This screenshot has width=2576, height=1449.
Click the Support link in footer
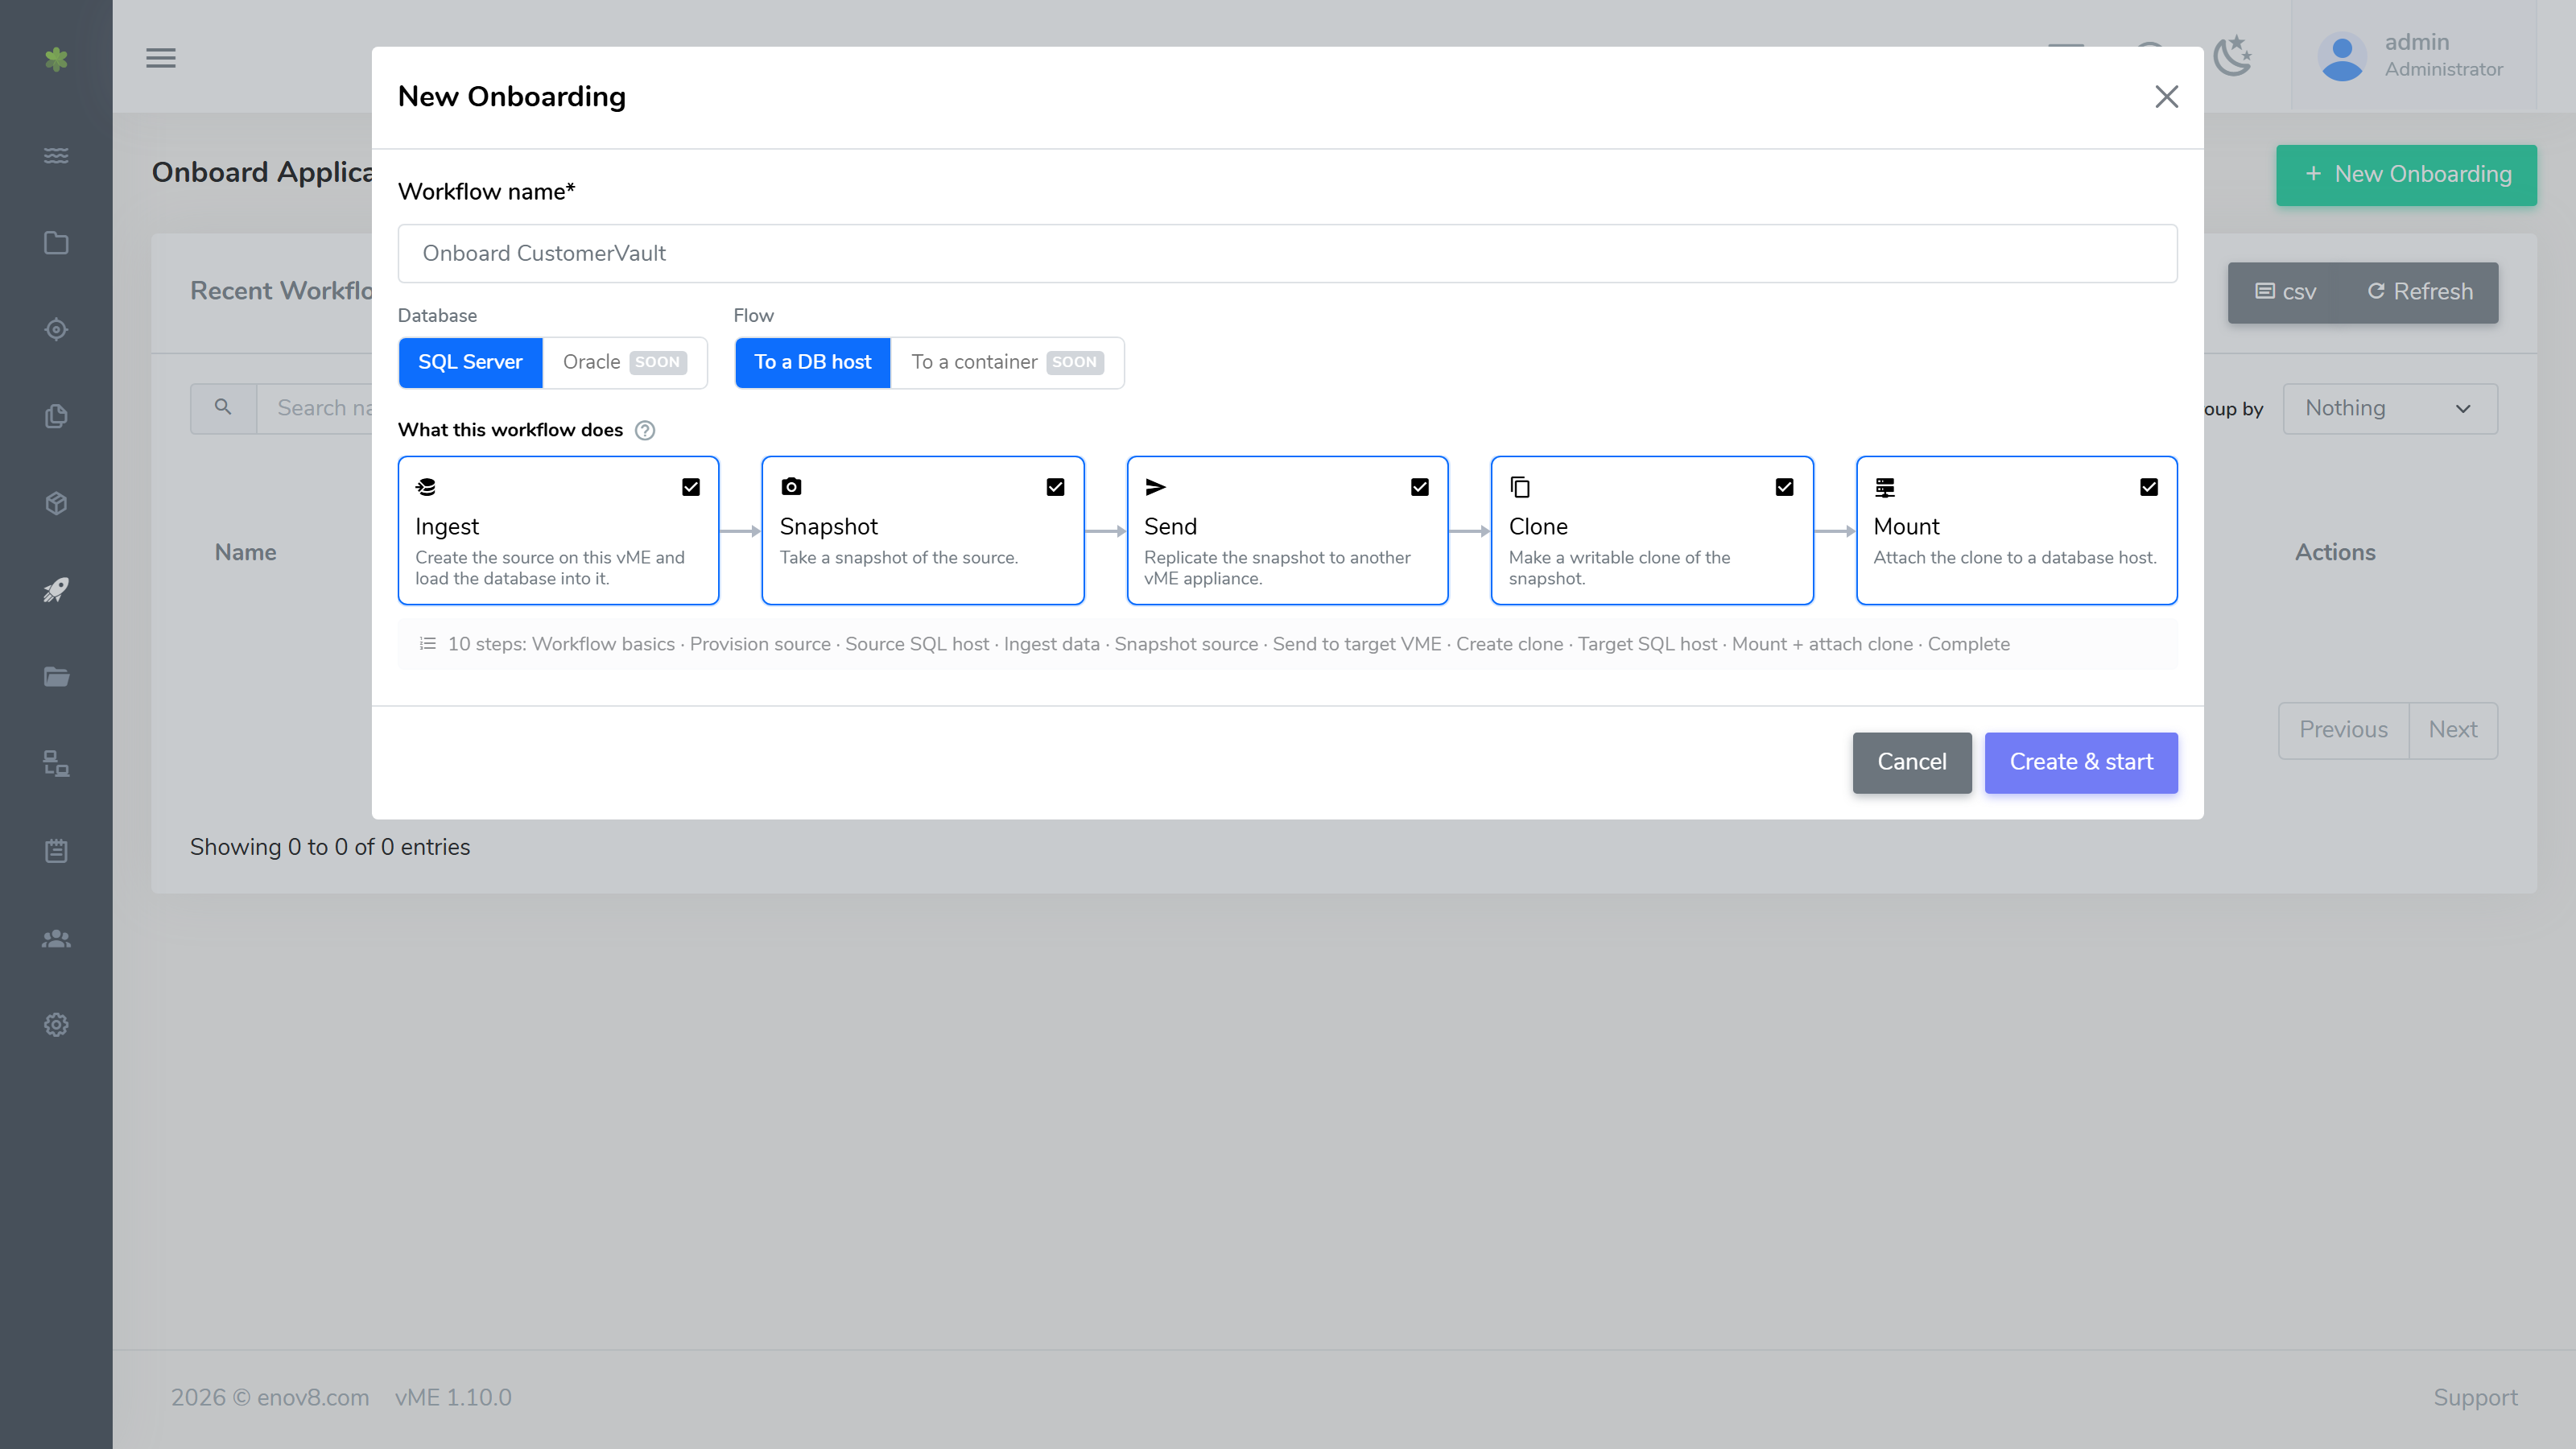point(2475,1397)
